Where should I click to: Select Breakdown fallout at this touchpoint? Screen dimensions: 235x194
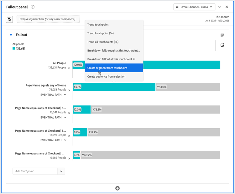[x=114, y=59]
